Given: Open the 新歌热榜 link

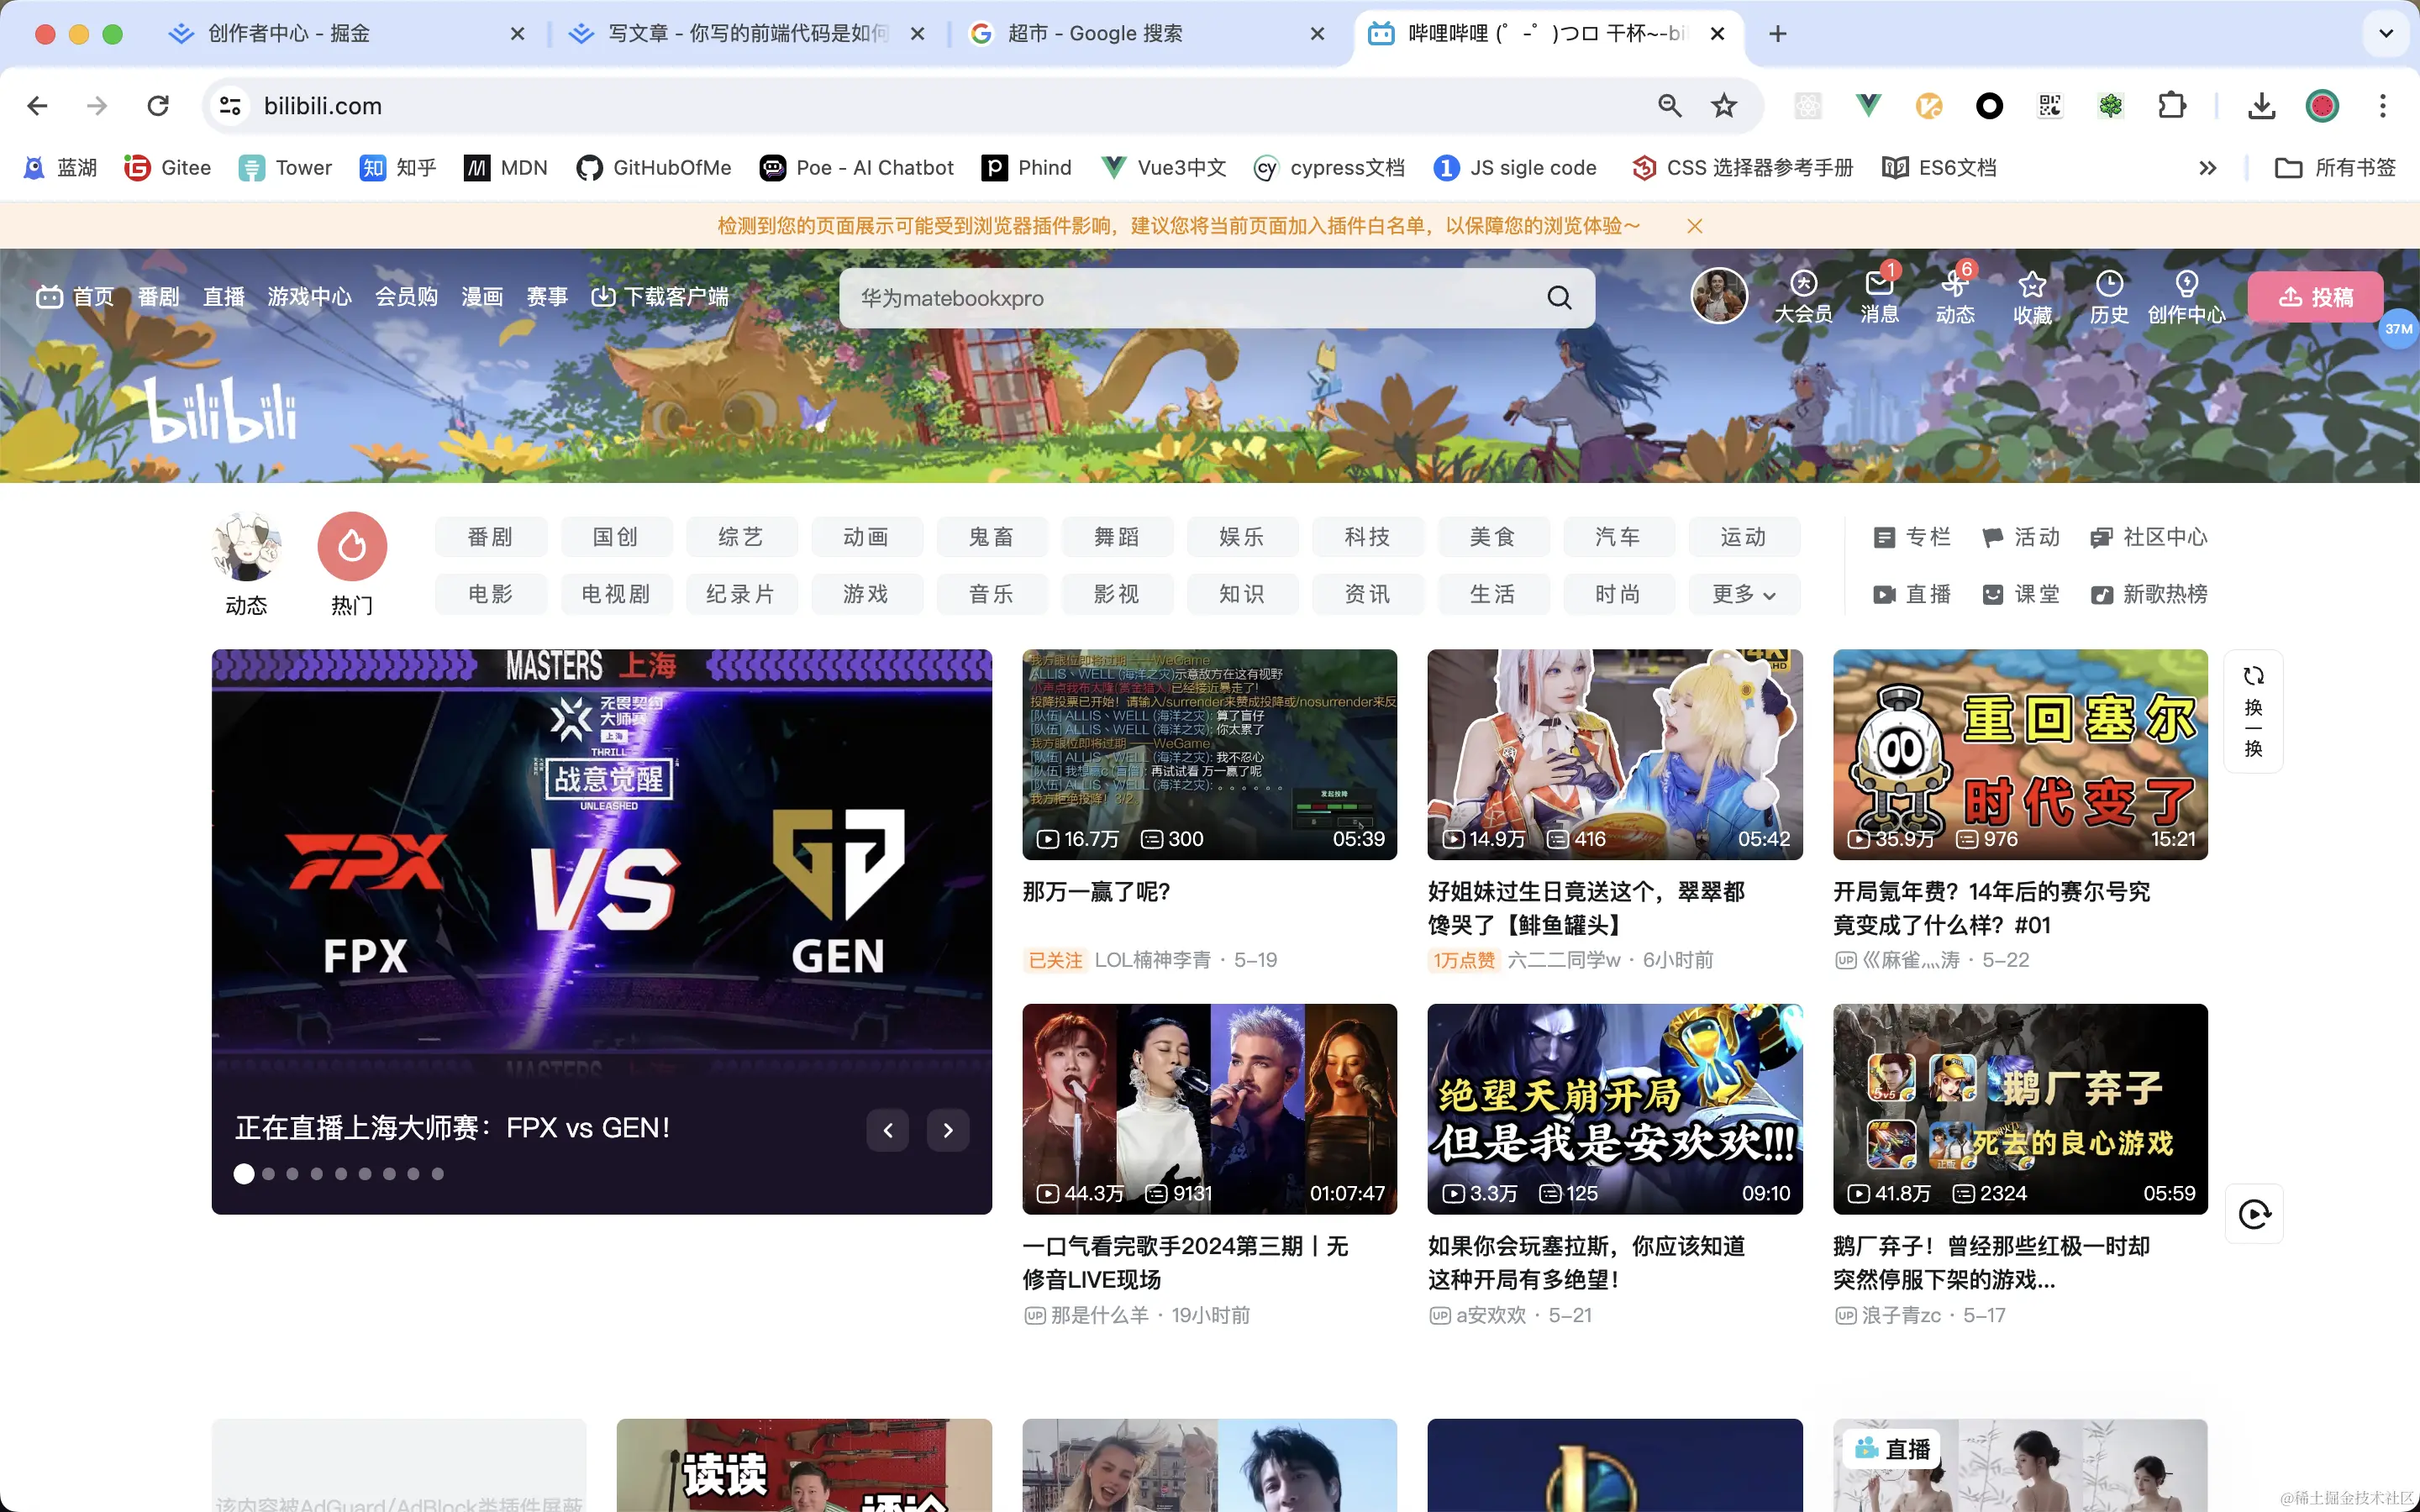Looking at the screenshot, I should pyautogui.click(x=2148, y=594).
